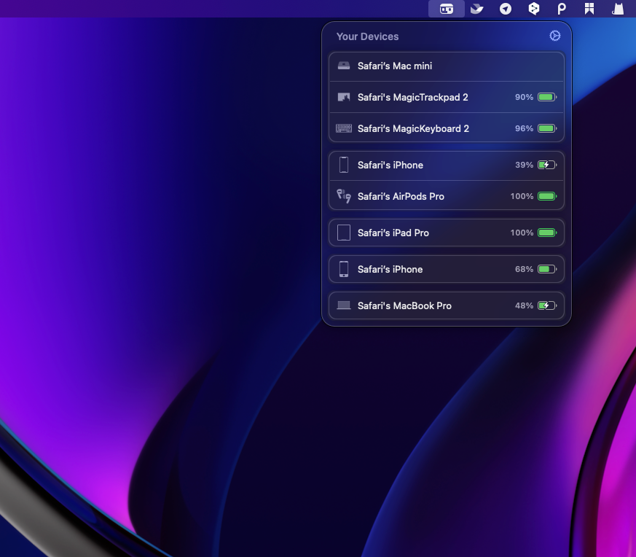This screenshot has height=557, width=636.
Task: Select Safari's iPhone name at 39%
Action: 390,165
